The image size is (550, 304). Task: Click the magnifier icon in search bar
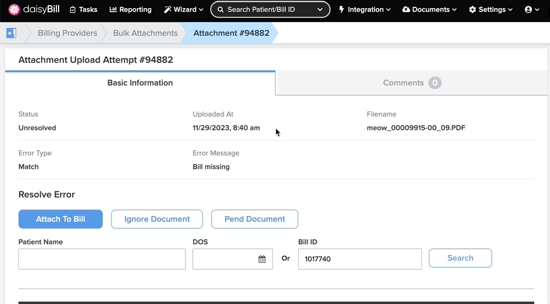[x=220, y=9]
